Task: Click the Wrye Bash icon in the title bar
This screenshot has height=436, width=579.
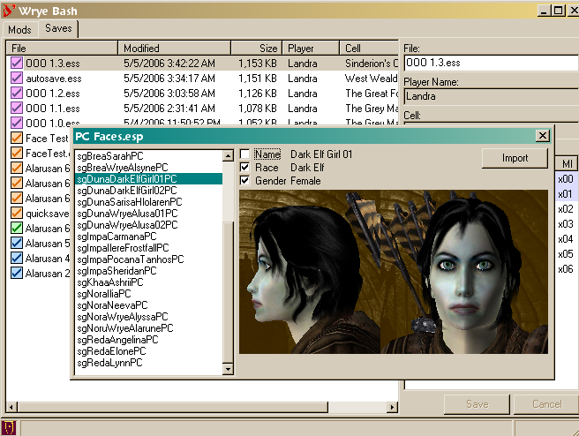Action: 11,11
